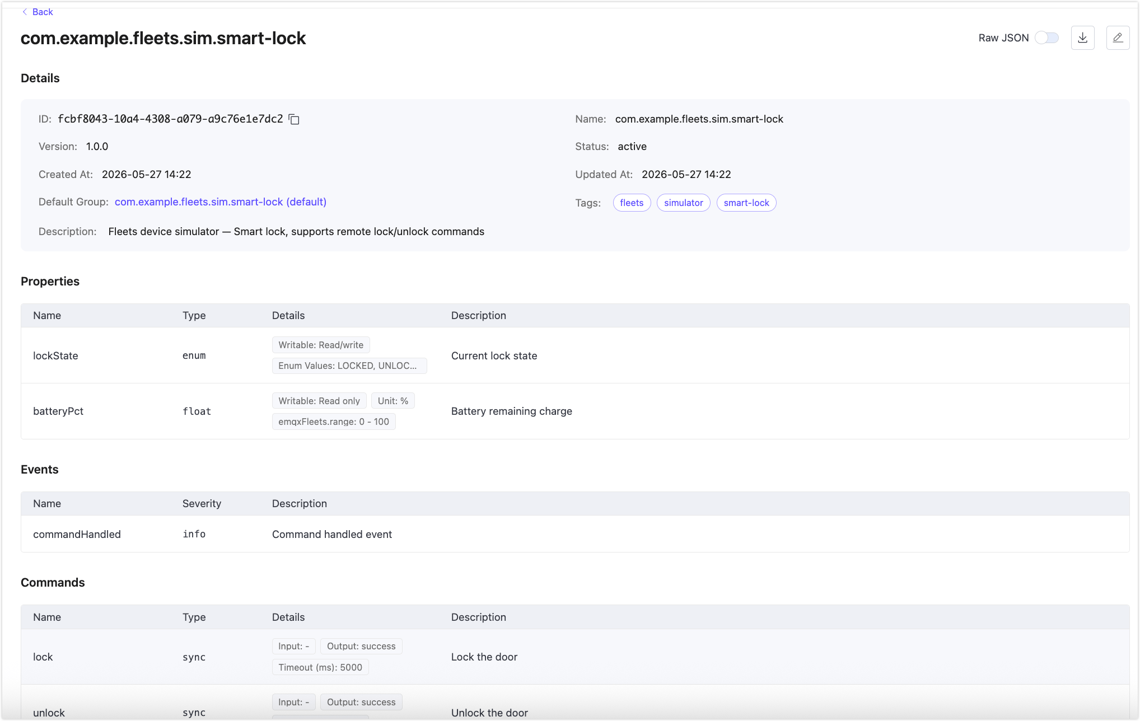
Task: Click the Enum Values chip for lockState
Action: (x=349, y=366)
